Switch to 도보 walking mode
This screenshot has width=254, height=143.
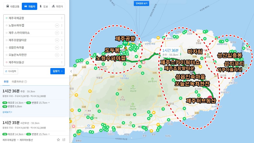44,7
